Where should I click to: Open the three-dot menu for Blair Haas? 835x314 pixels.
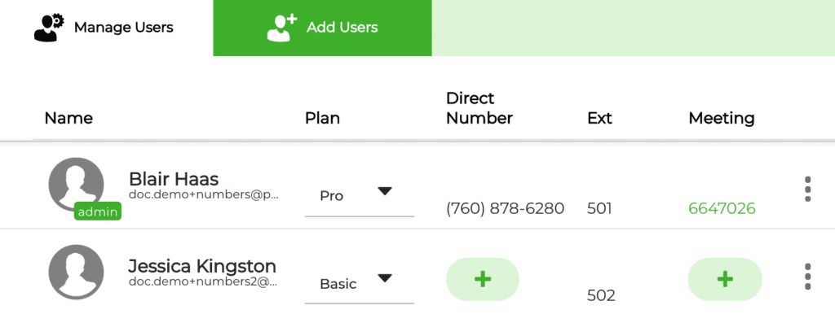tap(808, 189)
